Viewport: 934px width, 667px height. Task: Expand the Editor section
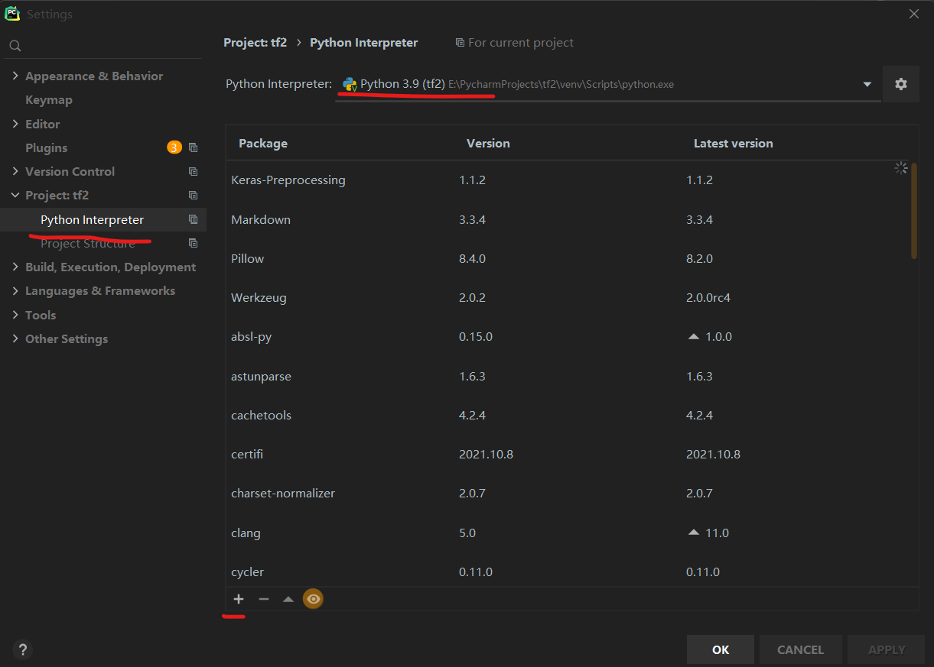(x=15, y=124)
